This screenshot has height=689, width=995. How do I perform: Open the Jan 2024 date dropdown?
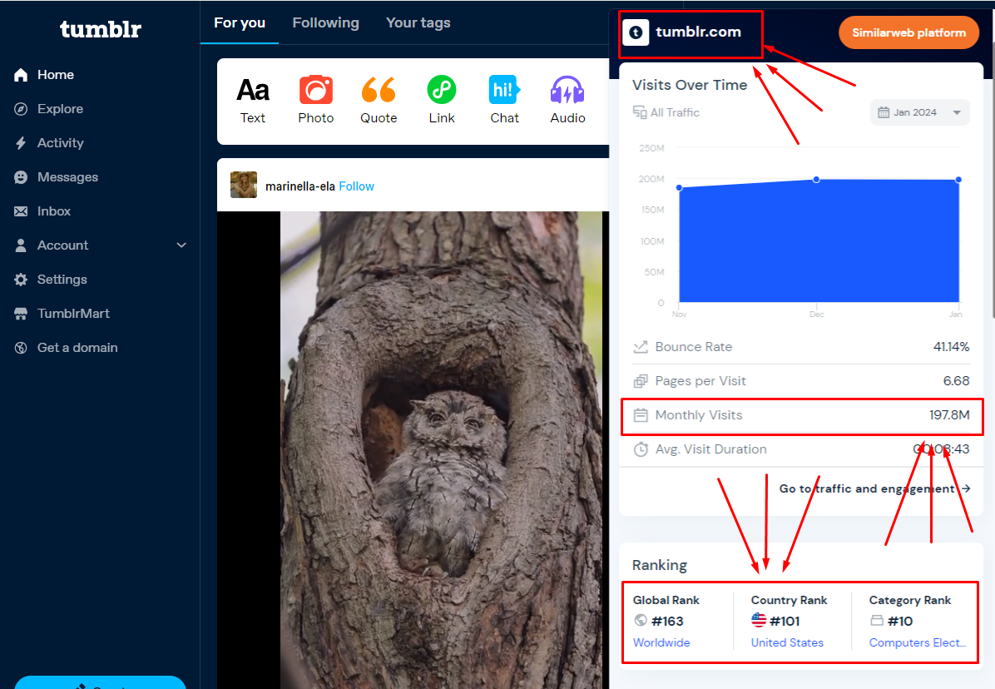click(920, 112)
